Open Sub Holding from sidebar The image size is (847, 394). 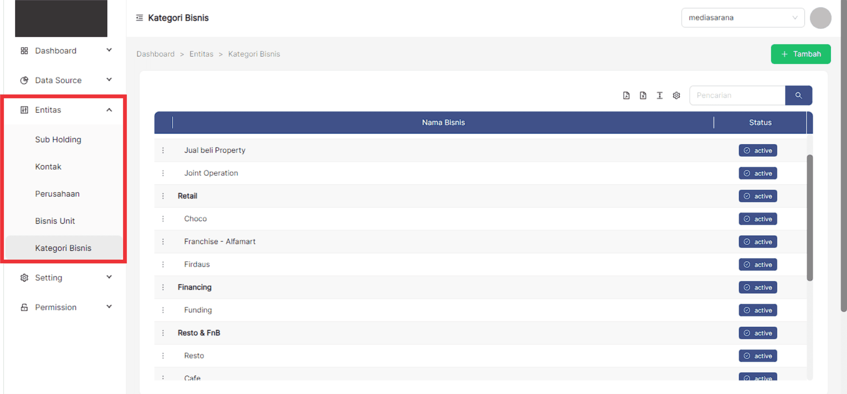tap(58, 140)
